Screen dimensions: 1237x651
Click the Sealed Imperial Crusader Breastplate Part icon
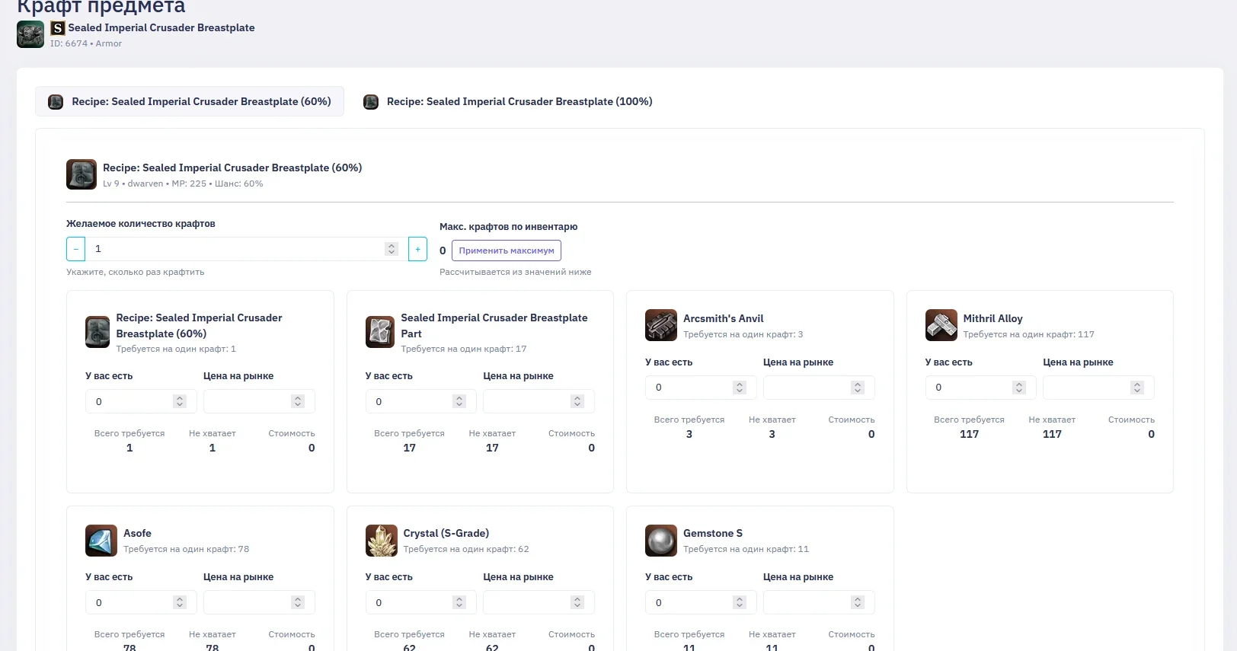coord(380,332)
